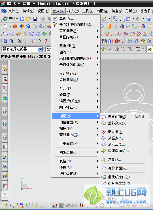153x210 pixels.
Task: Select 任务环境中的草图(S)... entry
Action: tap(76, 25)
